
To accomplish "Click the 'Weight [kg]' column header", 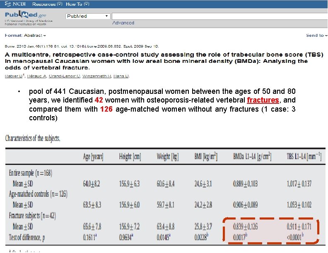I will tap(168, 157).
